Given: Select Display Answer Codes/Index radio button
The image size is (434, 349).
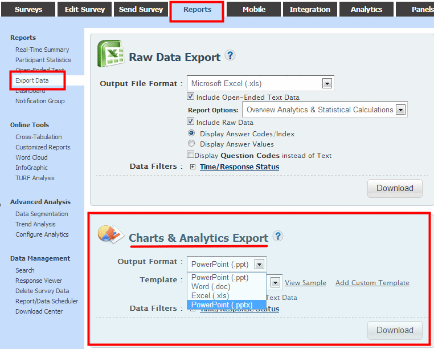Looking at the screenshot, I should pos(191,133).
